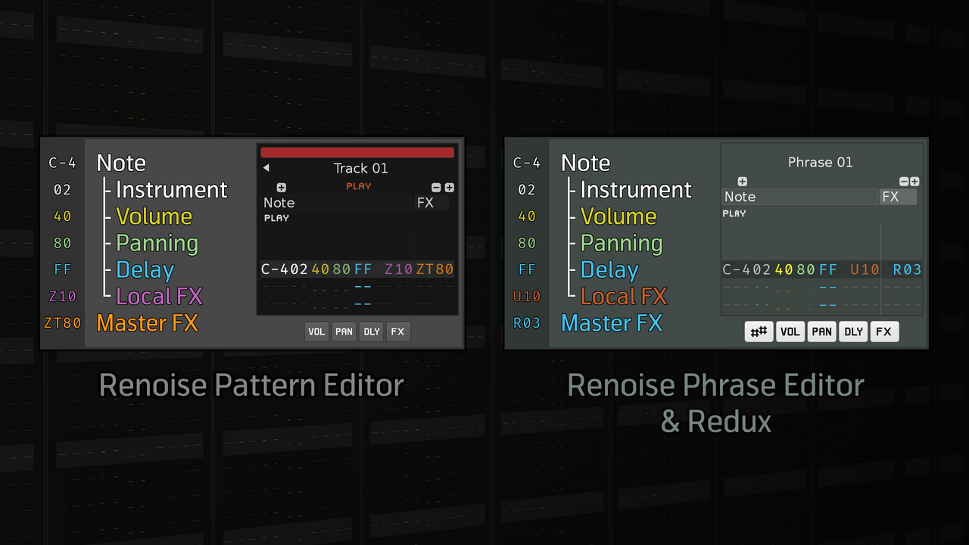Collapse Track 01 using the left arrow
The height and width of the screenshot is (545, 969).
(x=266, y=168)
